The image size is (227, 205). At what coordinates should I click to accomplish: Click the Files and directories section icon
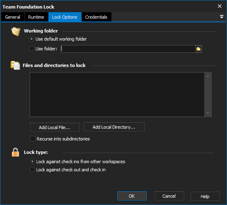[15, 65]
